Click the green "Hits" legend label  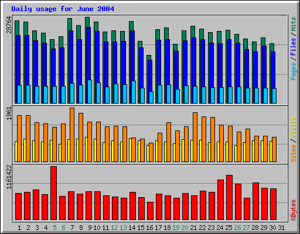tap(293, 24)
